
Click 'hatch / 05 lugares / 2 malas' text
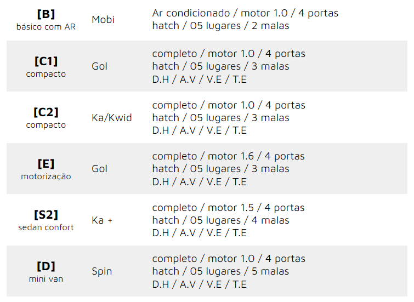(220, 25)
